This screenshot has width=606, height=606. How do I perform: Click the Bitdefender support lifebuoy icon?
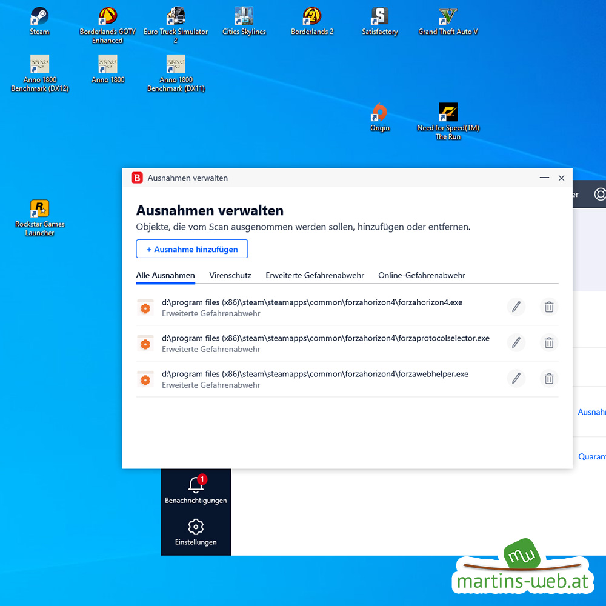pos(600,194)
